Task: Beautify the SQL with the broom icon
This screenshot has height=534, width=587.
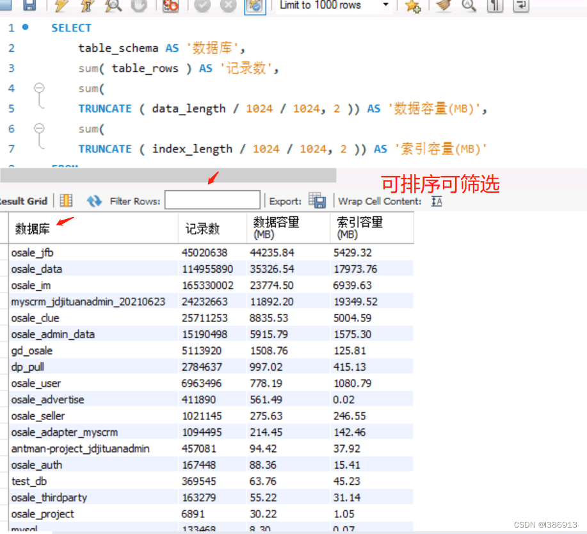Action: 444,5
